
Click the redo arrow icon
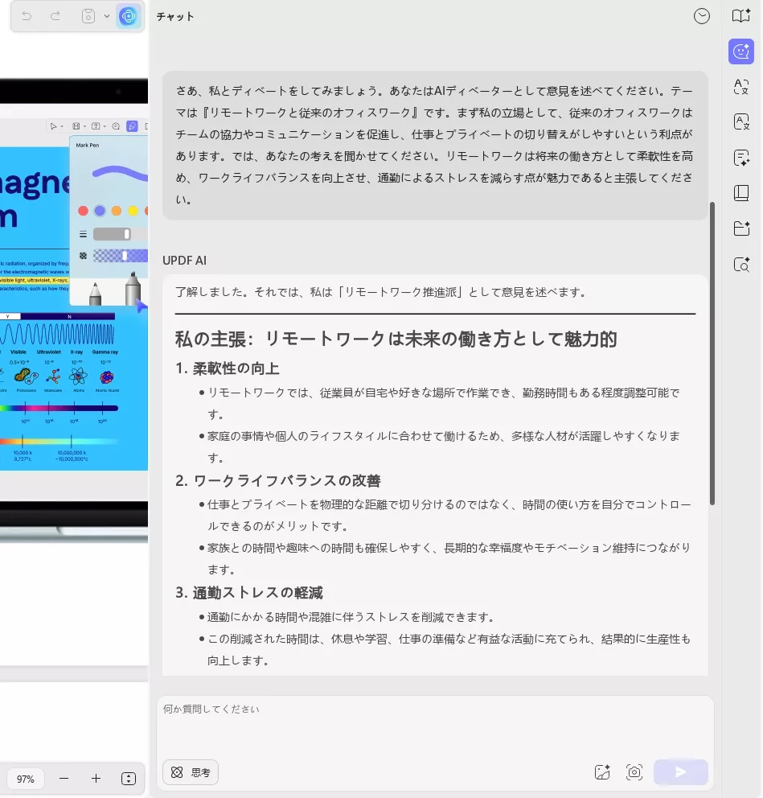(55, 16)
